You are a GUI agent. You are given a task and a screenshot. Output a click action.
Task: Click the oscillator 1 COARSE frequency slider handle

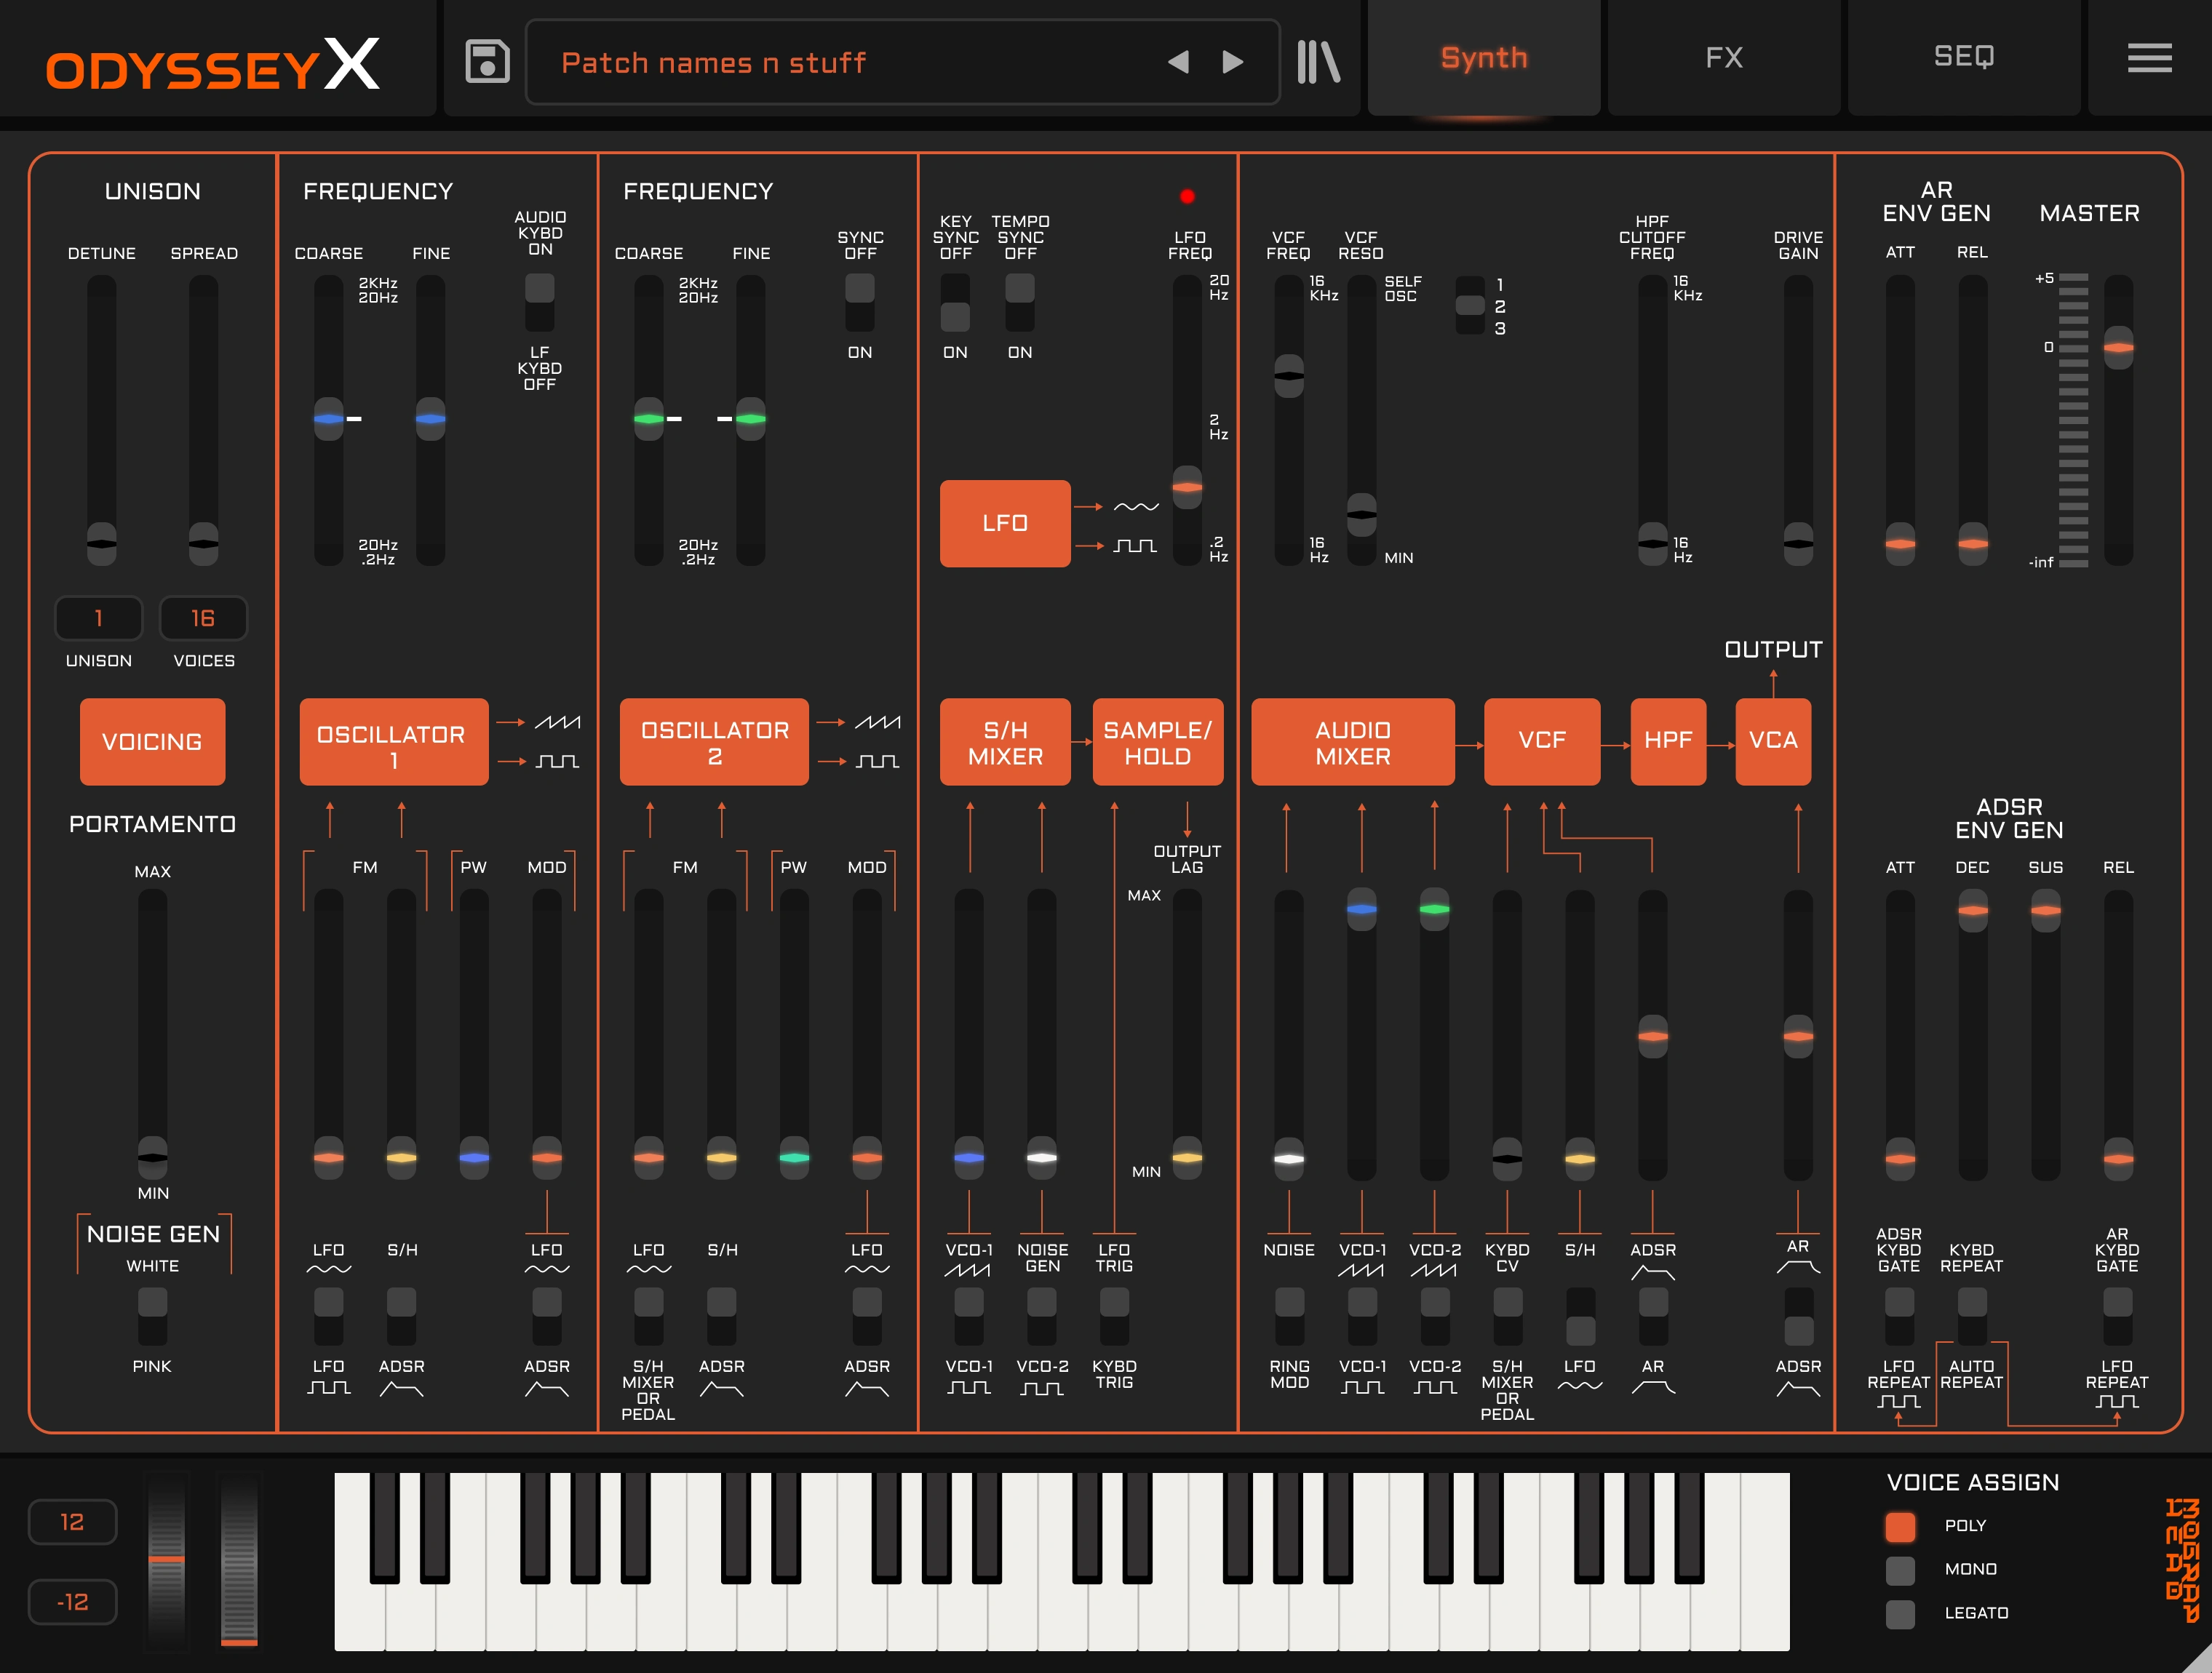(329, 419)
